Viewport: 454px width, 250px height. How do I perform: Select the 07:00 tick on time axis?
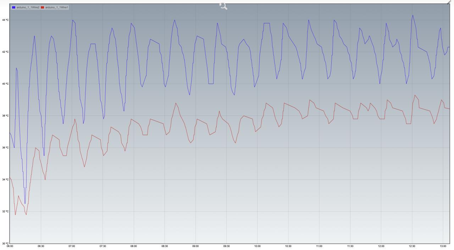pyautogui.click(x=72, y=246)
